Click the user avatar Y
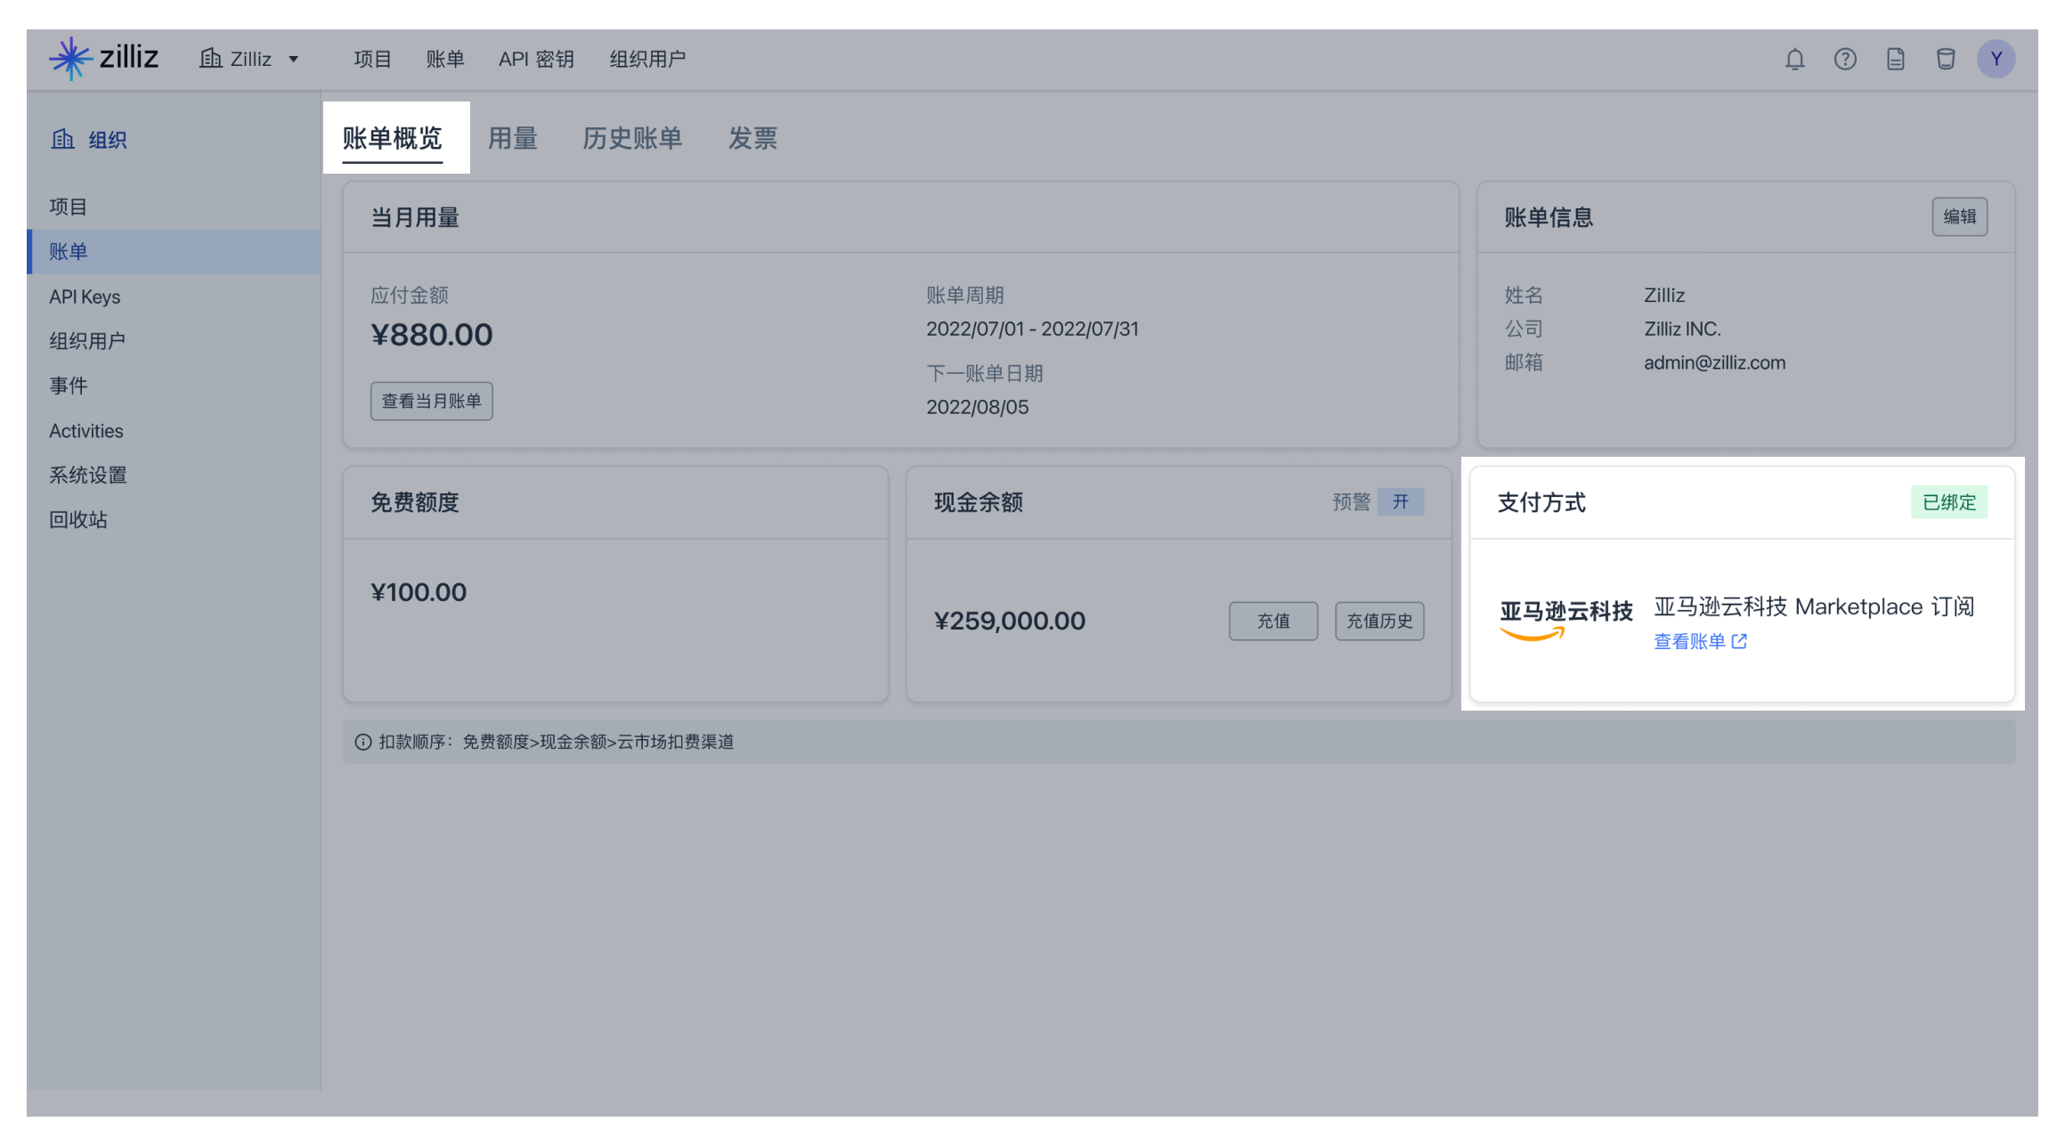Image resolution: width=2065 pixels, height=1146 pixels. pos(1996,60)
